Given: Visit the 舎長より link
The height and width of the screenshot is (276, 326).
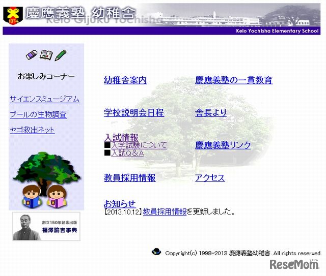Looking at the screenshot, I should pos(210,113).
